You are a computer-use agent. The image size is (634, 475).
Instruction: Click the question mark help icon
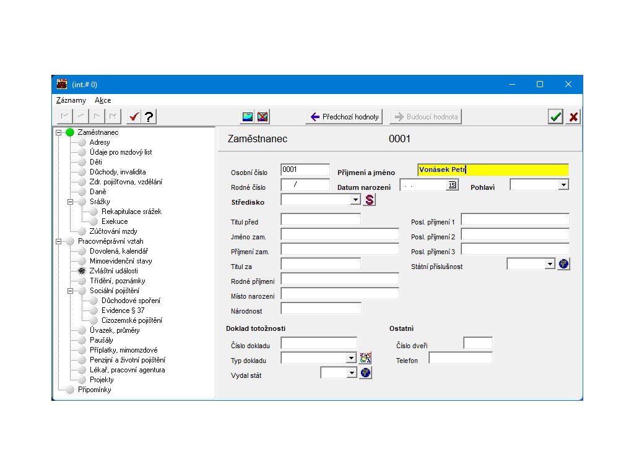(149, 116)
